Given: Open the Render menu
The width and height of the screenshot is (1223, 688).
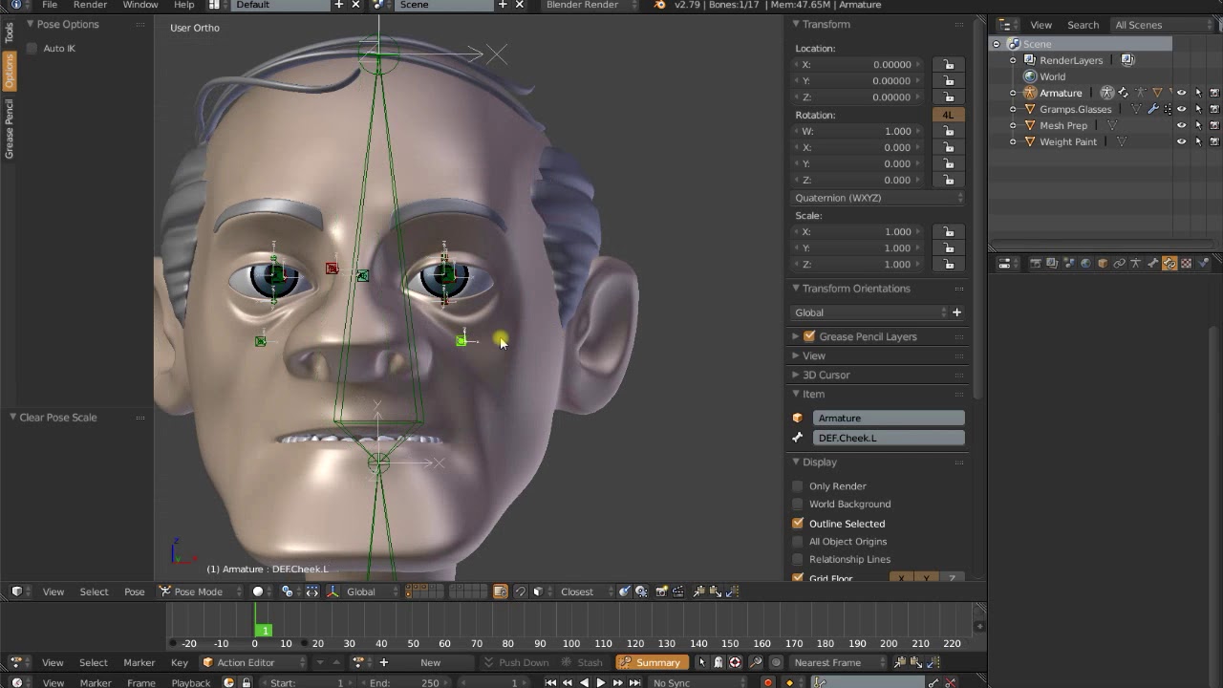Looking at the screenshot, I should [x=90, y=5].
